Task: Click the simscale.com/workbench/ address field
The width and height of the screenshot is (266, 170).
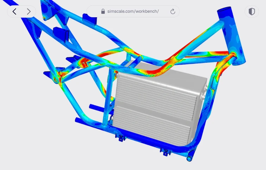Action: pyautogui.click(x=133, y=11)
